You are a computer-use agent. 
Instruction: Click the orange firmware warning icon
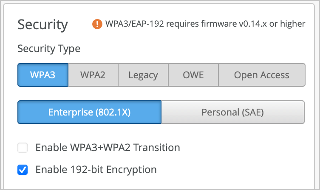click(x=97, y=24)
